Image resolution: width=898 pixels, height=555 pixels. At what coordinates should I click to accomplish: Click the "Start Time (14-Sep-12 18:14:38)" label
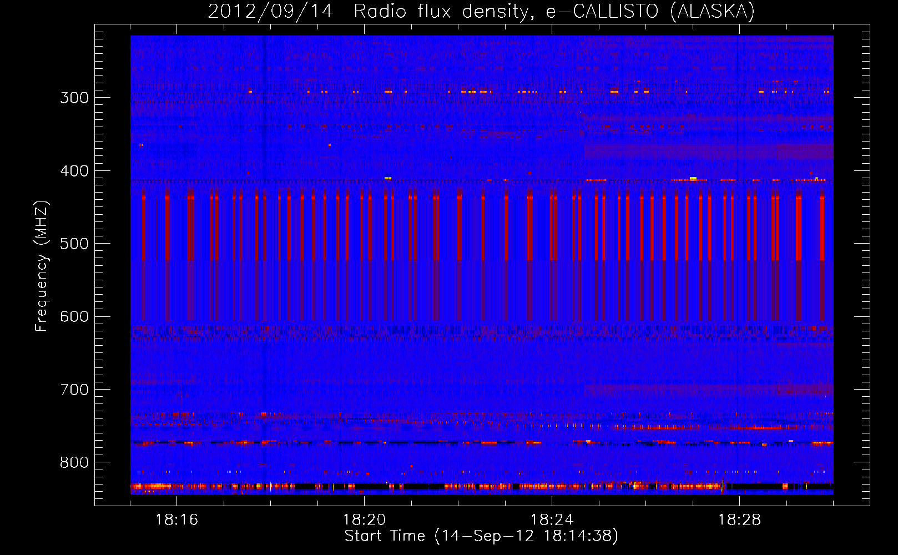[x=481, y=536]
